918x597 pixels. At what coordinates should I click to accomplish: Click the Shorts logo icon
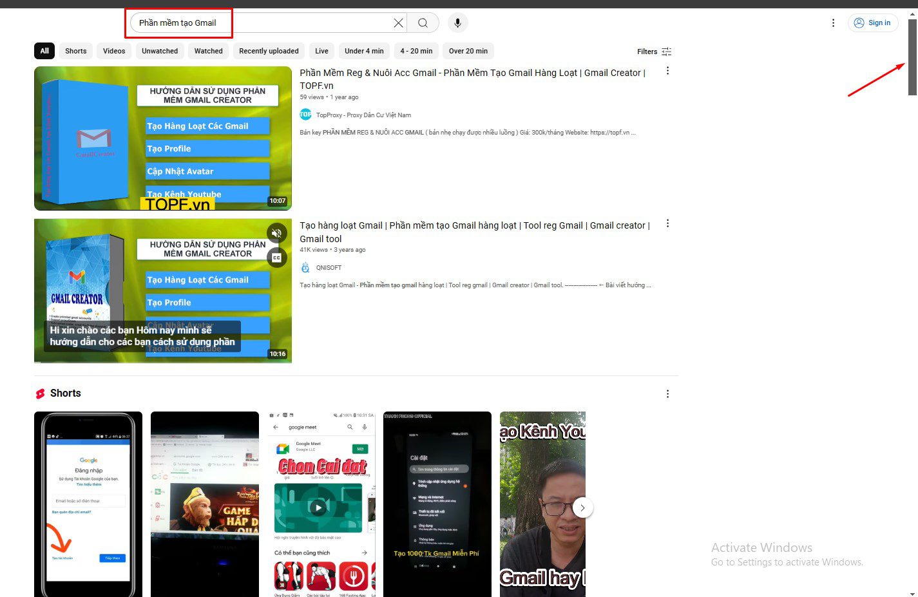(40, 393)
